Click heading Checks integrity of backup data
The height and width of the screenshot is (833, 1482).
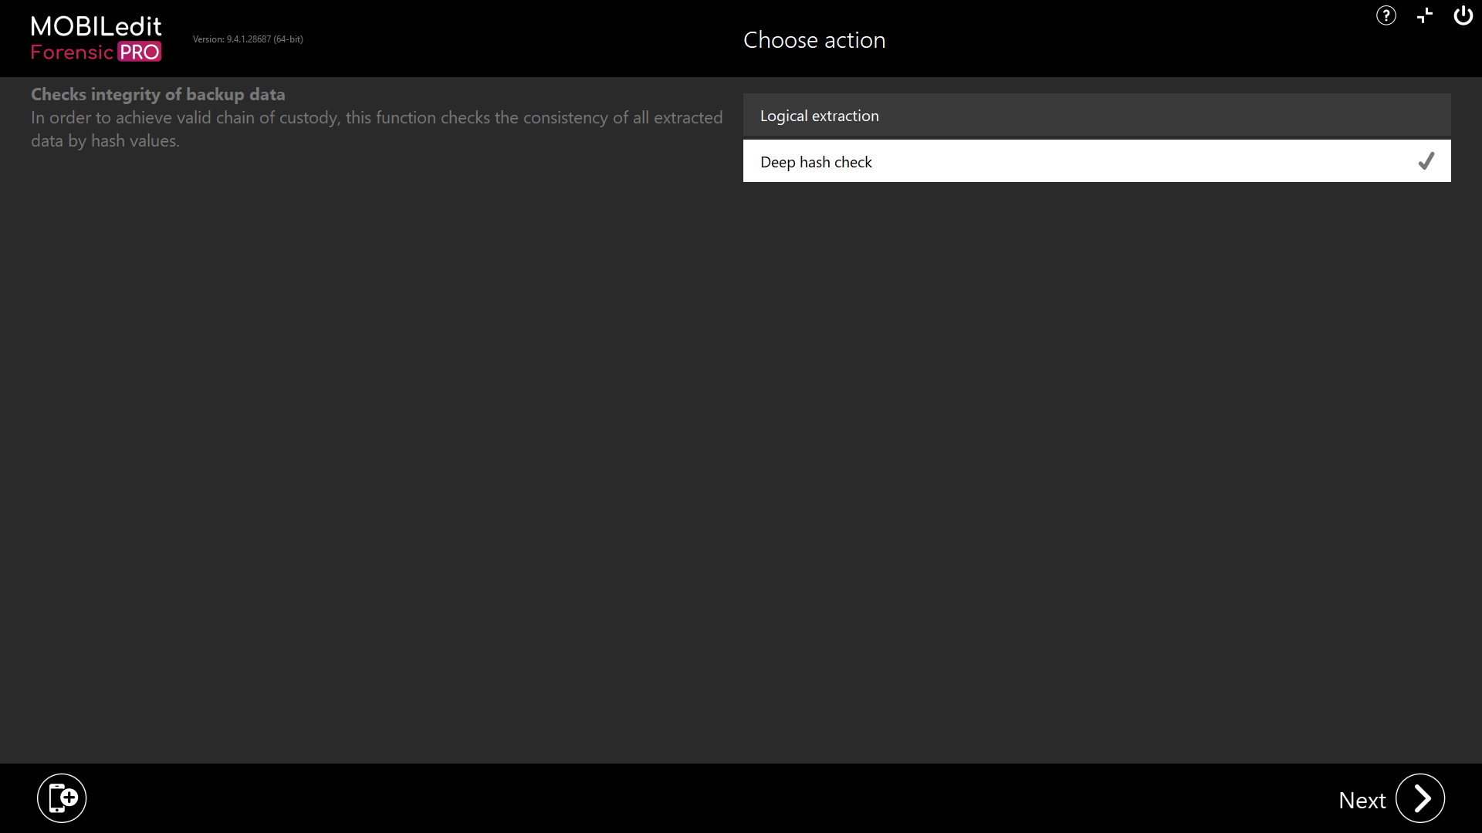157,94
